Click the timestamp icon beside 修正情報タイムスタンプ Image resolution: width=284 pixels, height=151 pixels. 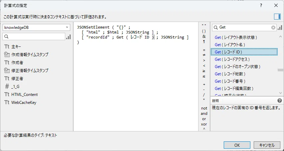[x=7, y=70]
